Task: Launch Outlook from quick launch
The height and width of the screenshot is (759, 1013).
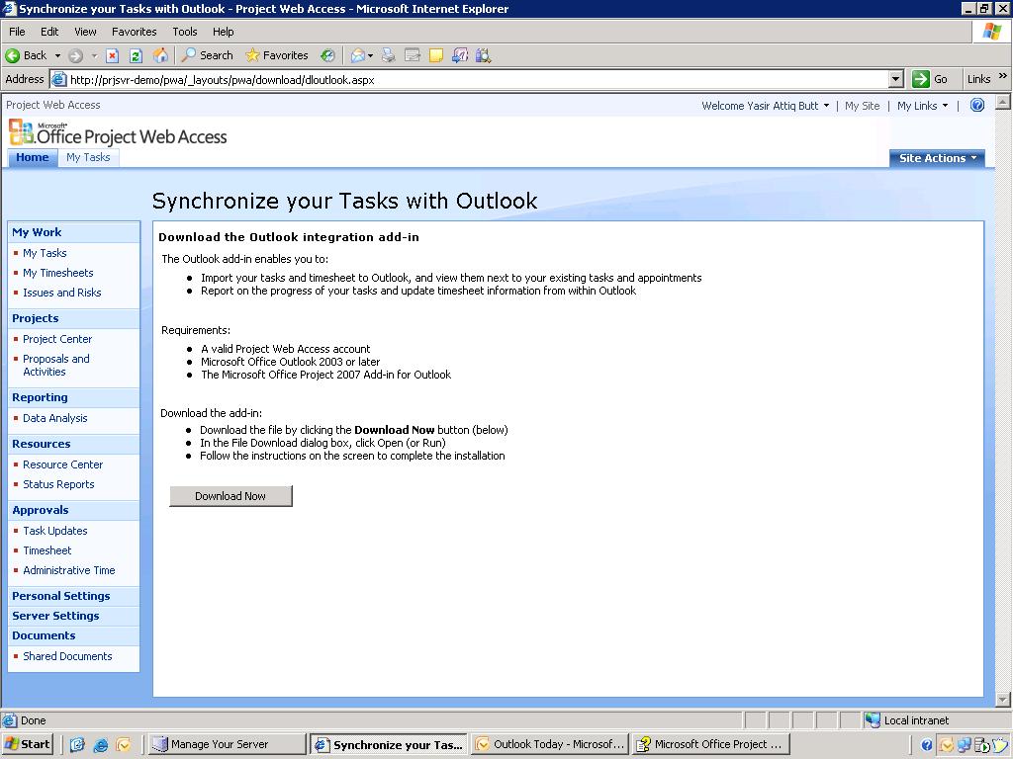Action: coord(124,745)
